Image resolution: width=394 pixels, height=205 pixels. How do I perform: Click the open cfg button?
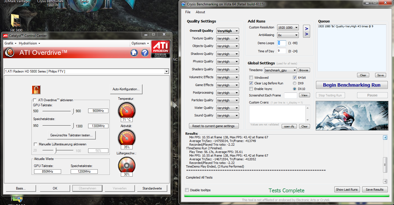coord(289,126)
